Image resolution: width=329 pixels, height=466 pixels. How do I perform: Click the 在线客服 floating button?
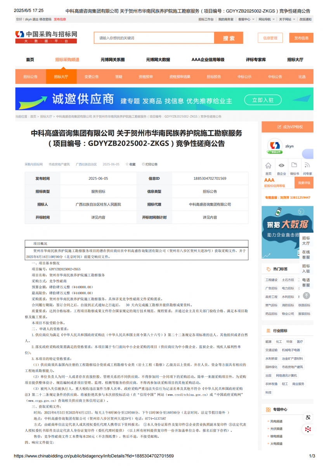pyautogui.click(x=306, y=254)
